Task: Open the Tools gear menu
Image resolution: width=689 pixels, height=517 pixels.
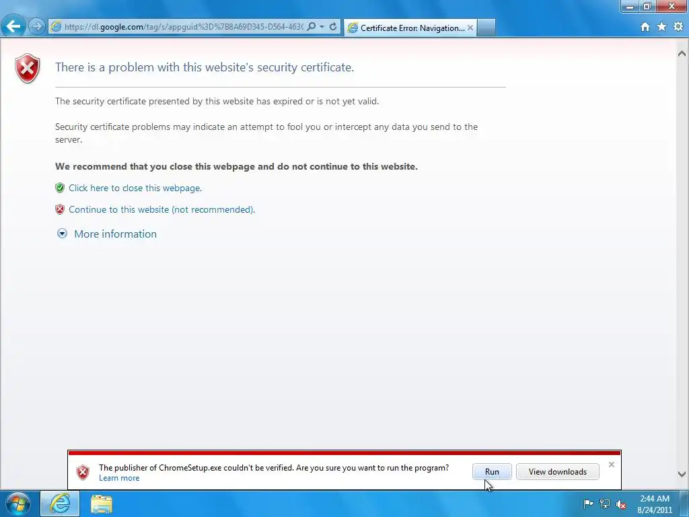Action: pos(678,27)
